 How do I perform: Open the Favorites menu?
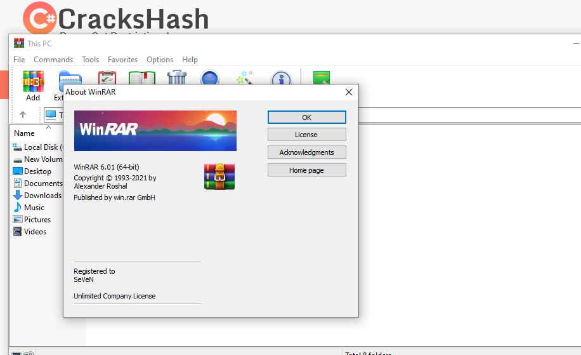tap(122, 59)
